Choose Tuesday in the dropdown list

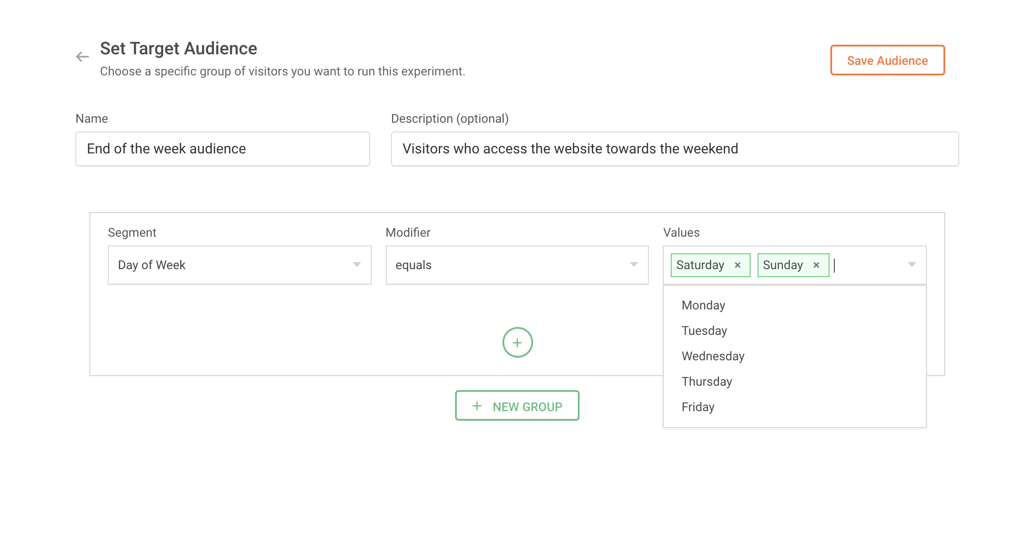click(x=705, y=331)
